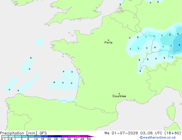
Task: Pick the lightest 0.1–0.5 mm legend swatch
Action: click(x=5, y=136)
